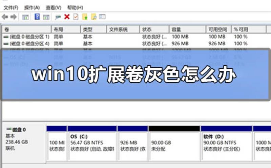Select the OS (C:) 56.47 GB partition
The width and height of the screenshot is (271, 168).
(92, 143)
